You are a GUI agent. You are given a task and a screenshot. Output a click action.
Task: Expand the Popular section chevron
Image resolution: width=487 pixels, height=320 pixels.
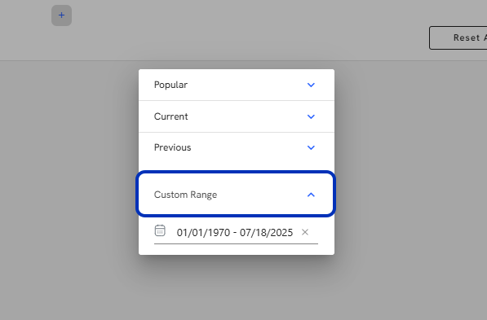311,85
